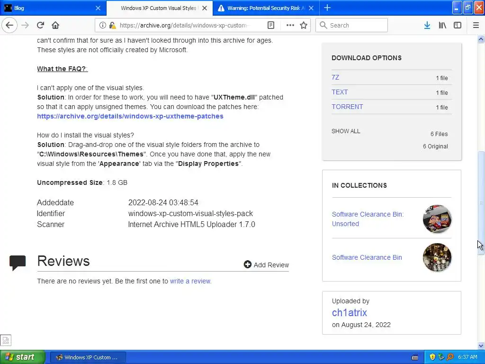Open Software Clearance Bin thumbnail image

click(437, 257)
